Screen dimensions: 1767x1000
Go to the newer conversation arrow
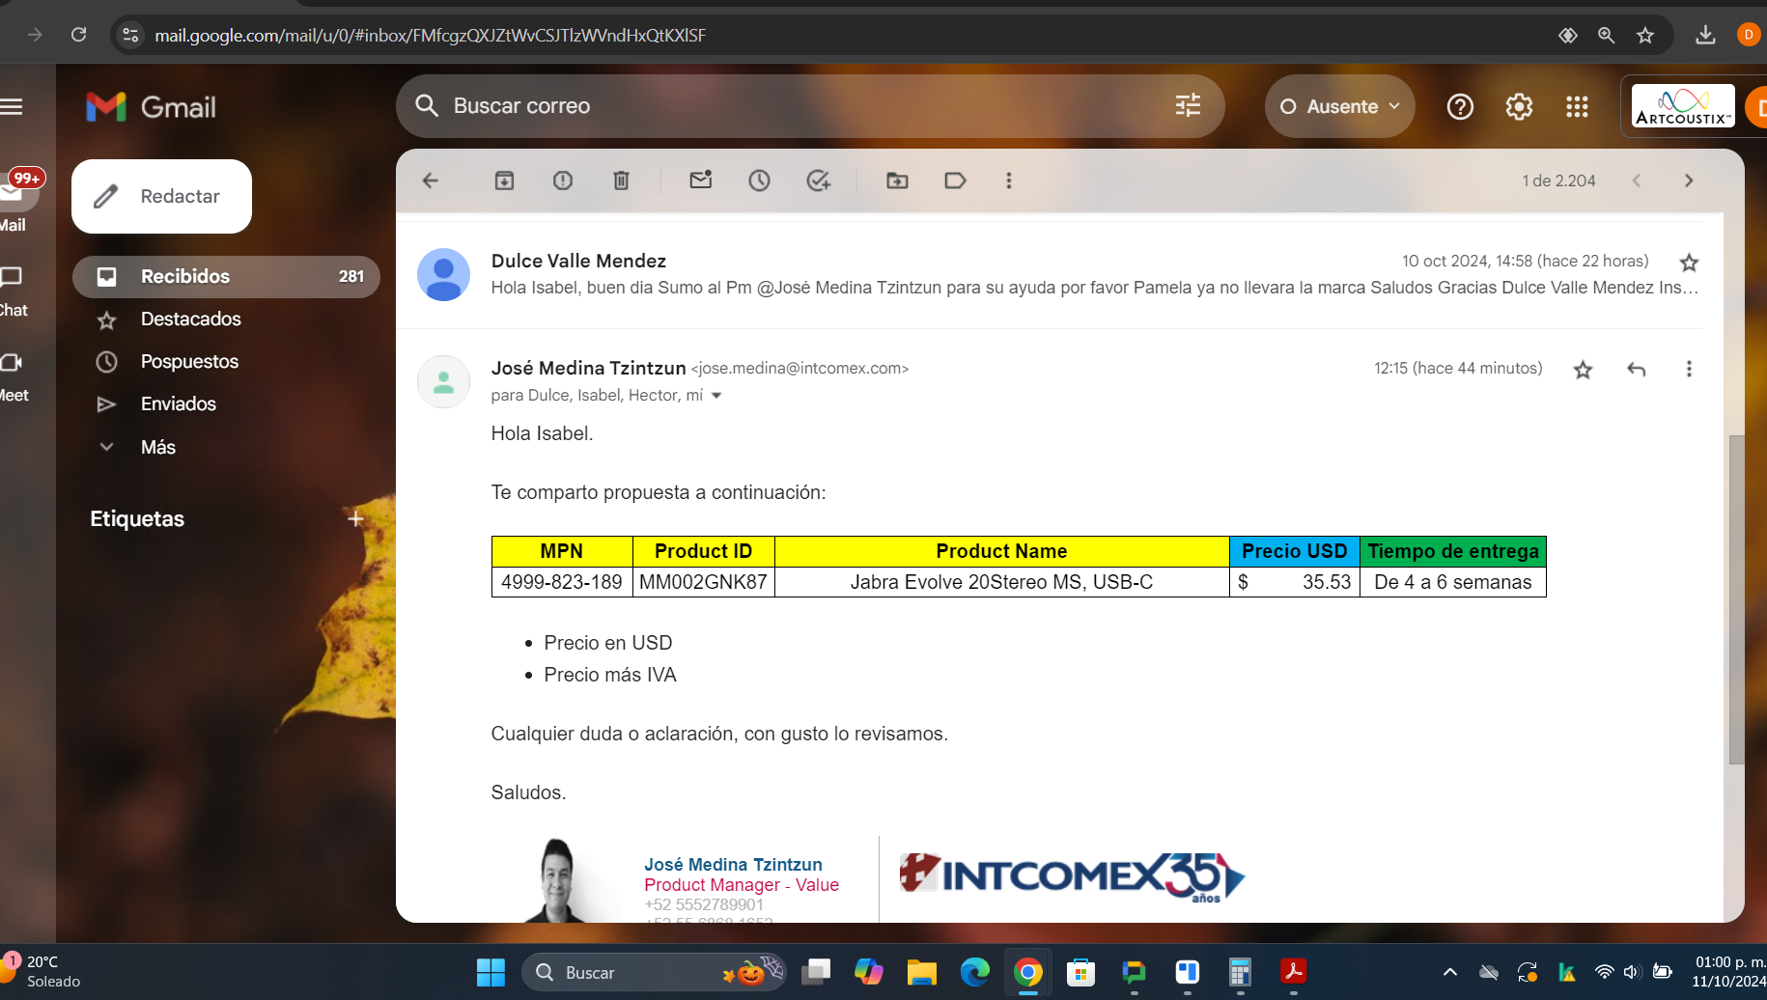(1637, 181)
